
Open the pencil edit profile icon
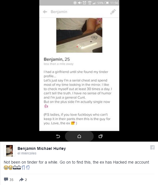pos(113,12)
